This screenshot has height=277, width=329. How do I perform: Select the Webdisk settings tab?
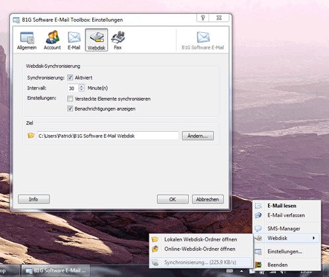[x=97, y=40]
